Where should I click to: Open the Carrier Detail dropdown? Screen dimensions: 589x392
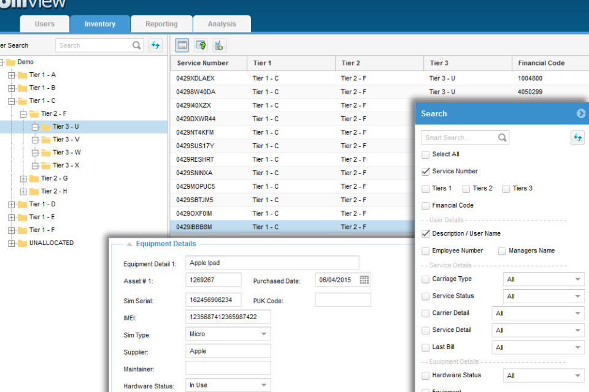pyautogui.click(x=538, y=313)
